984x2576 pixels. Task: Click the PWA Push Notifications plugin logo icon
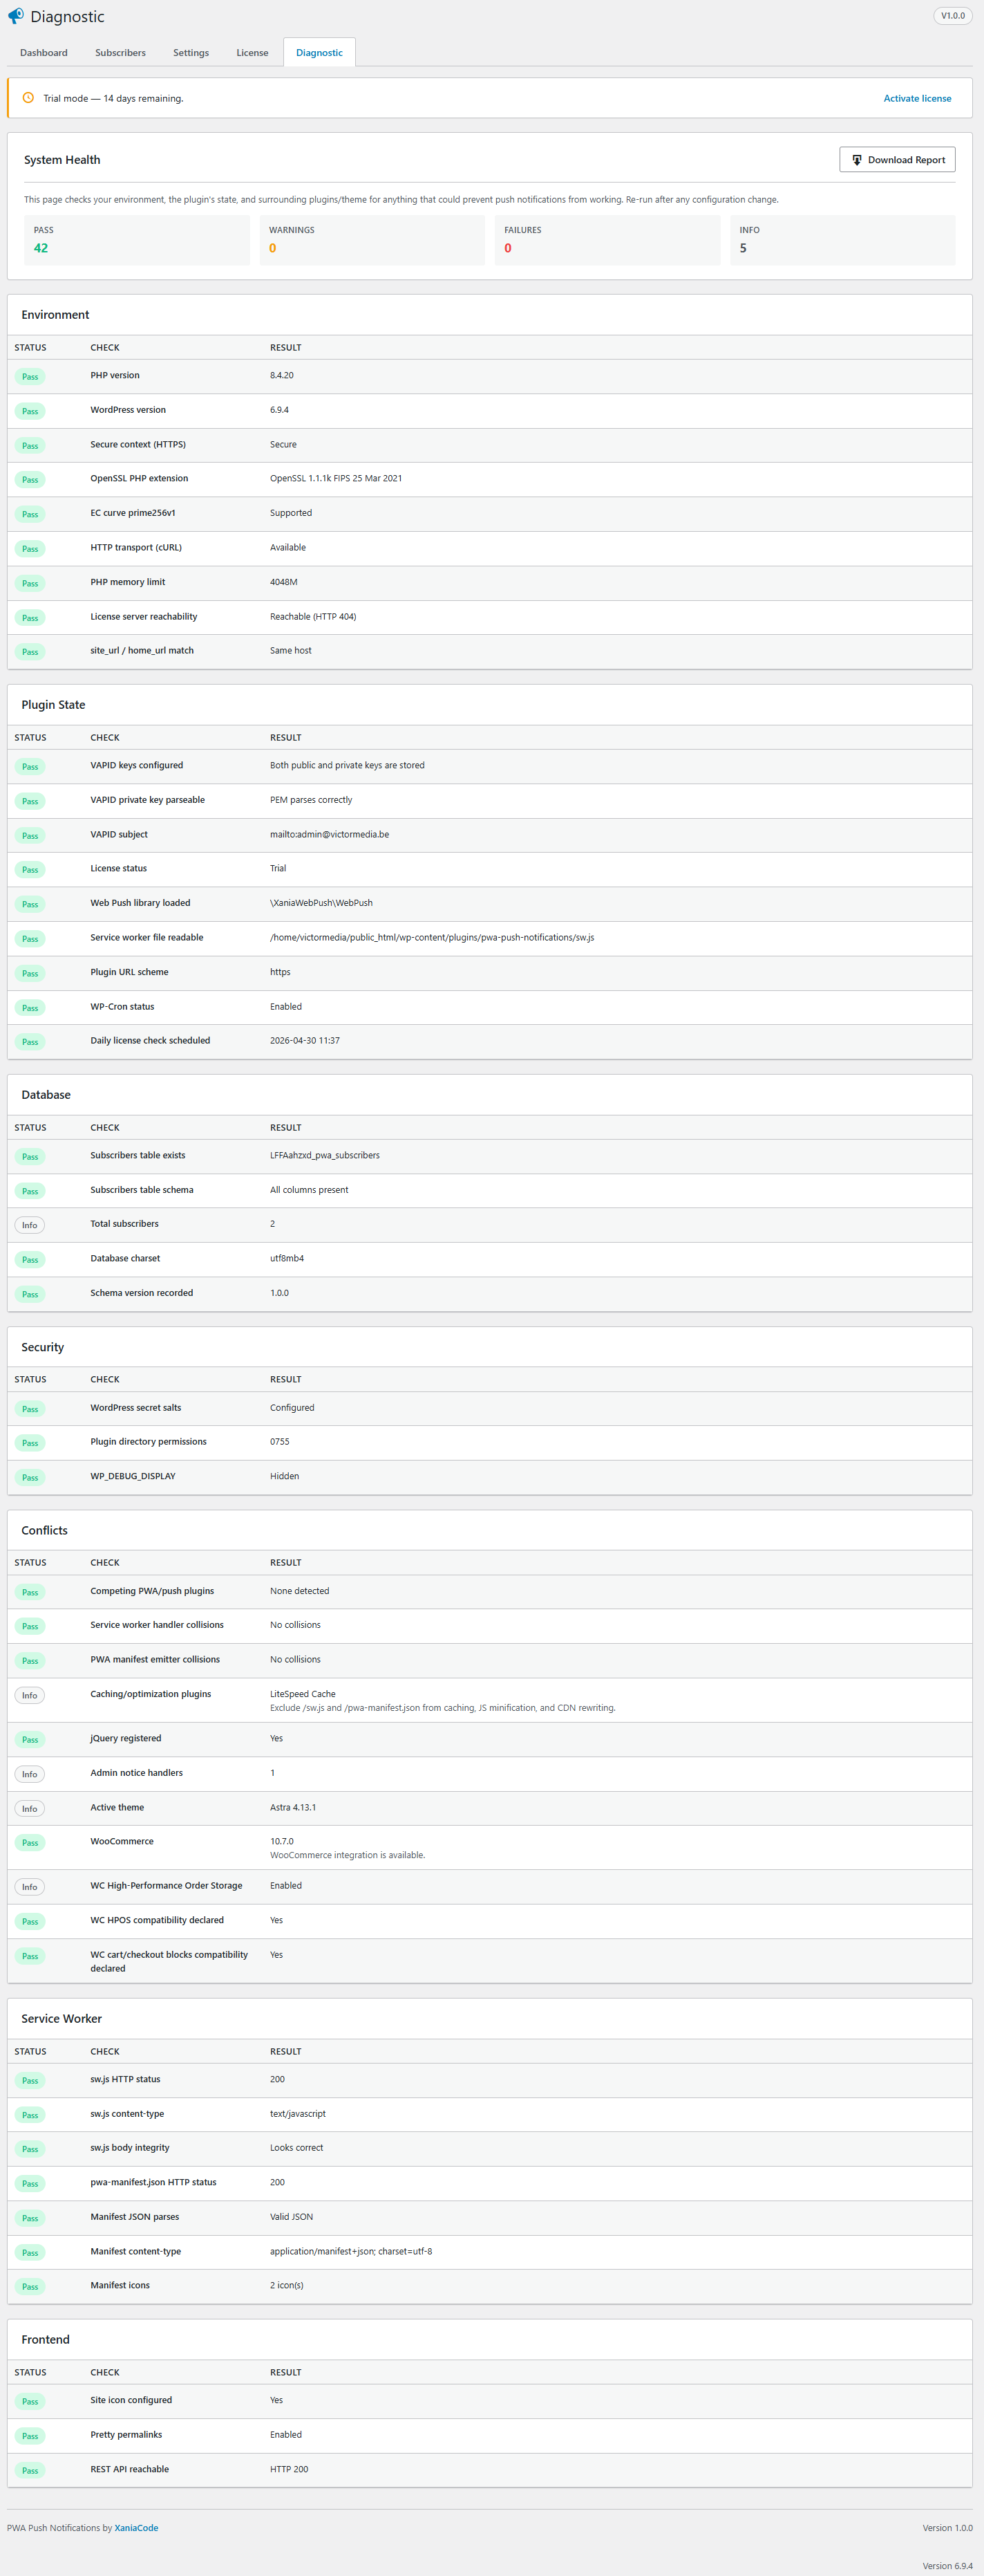(x=17, y=16)
